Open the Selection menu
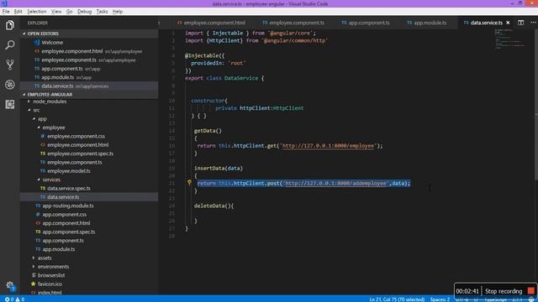This screenshot has height=302, width=538. (37, 11)
